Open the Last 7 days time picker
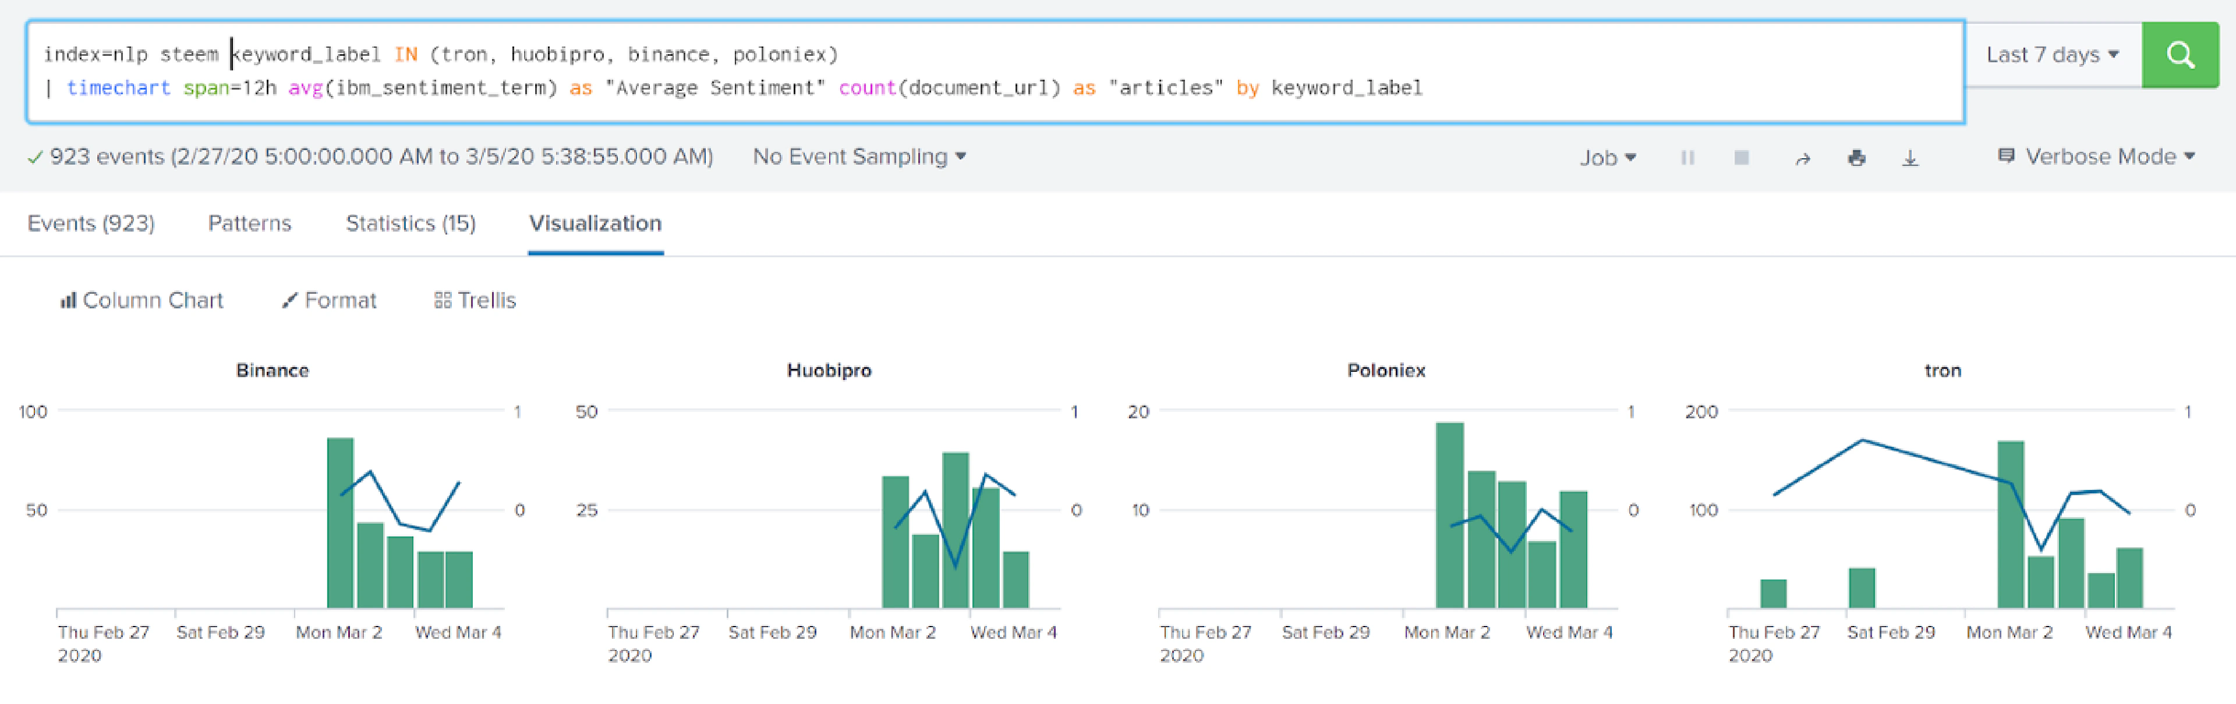The image size is (2236, 704). tap(2053, 55)
